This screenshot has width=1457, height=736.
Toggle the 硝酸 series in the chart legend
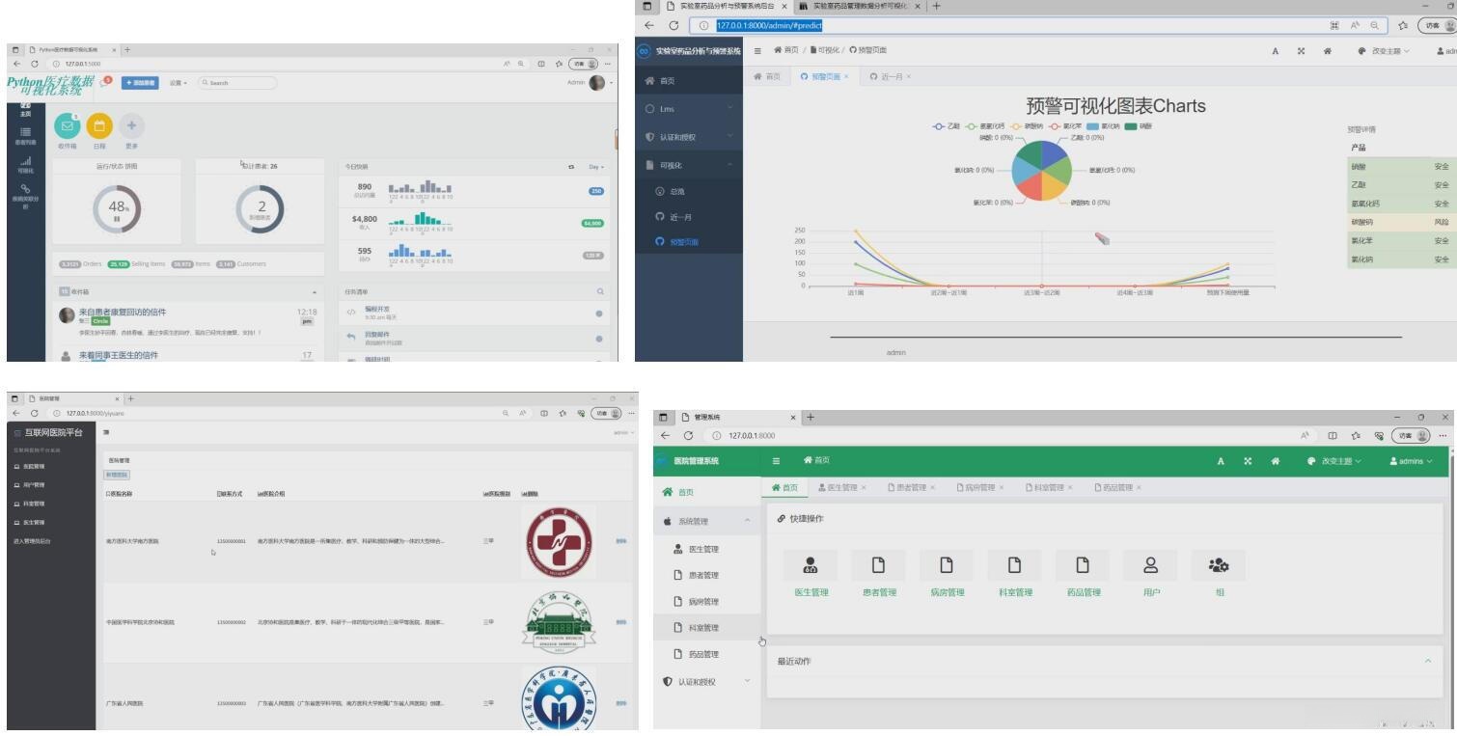pyautogui.click(x=1138, y=126)
